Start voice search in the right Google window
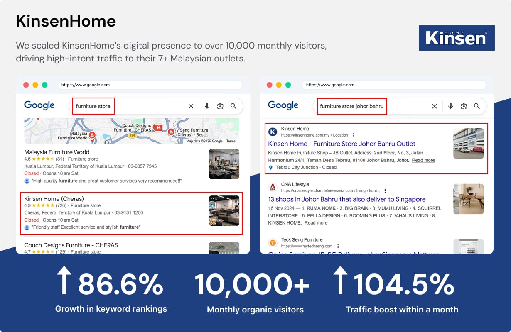Viewport: 511px width, 332px height. coord(450,106)
